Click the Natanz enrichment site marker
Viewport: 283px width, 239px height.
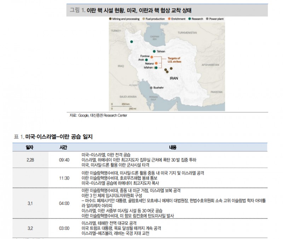coord(156,63)
